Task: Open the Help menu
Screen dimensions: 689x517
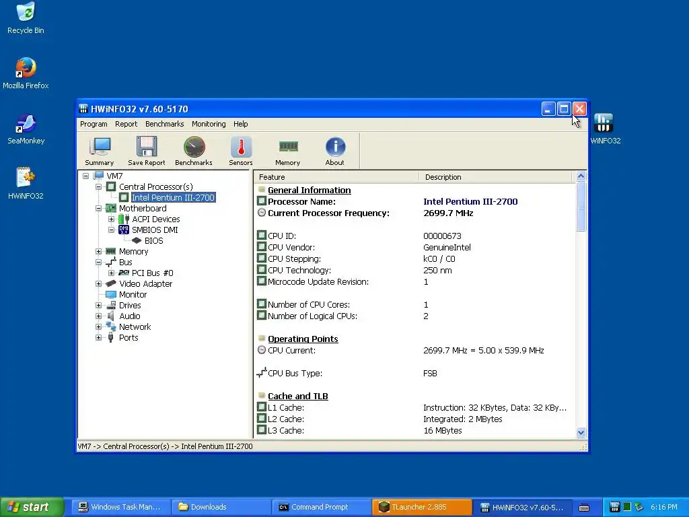Action: click(240, 124)
